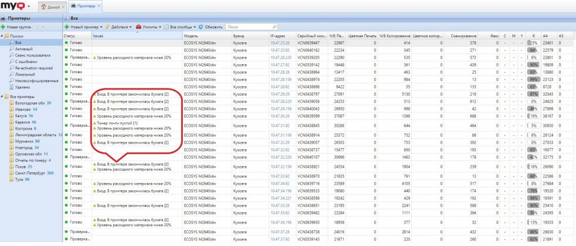576x246 pixels.
Task: Open the Действия menu
Action: point(119,27)
